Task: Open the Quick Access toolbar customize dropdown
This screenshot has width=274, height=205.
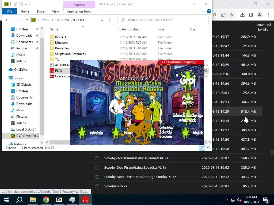Action: click(x=26, y=4)
